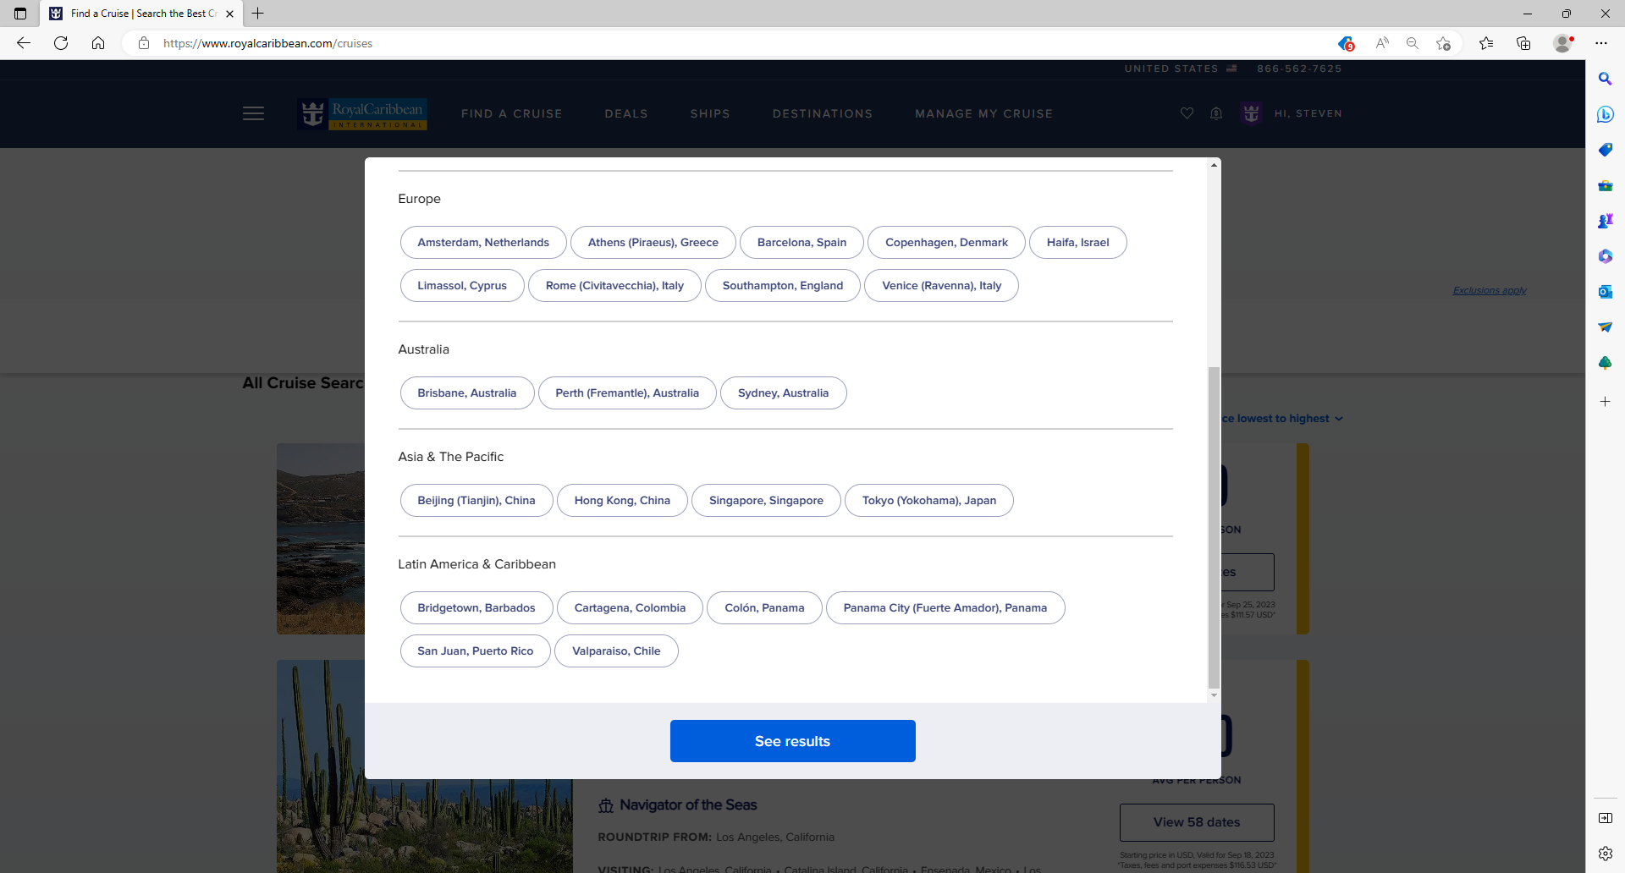Add this page to favorites

[x=1444, y=43]
